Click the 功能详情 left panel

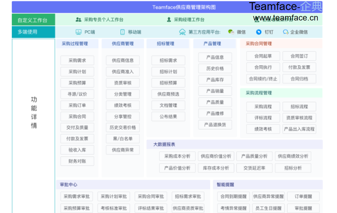[x=34, y=113]
